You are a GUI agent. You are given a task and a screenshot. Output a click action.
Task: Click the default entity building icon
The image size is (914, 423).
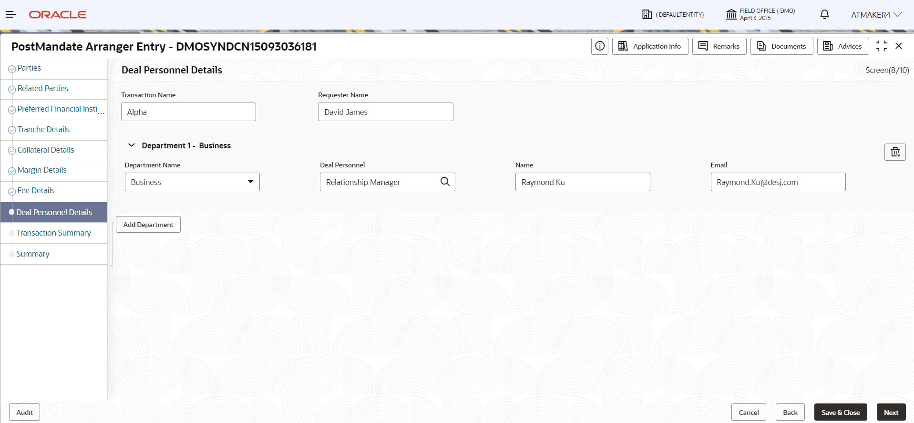tap(647, 15)
